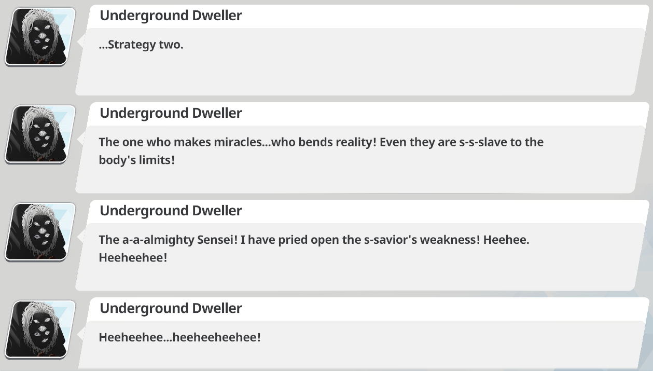The height and width of the screenshot is (371, 653).
Task: Select the speaker name above 'almighty Sensei' line
Action: (171, 211)
